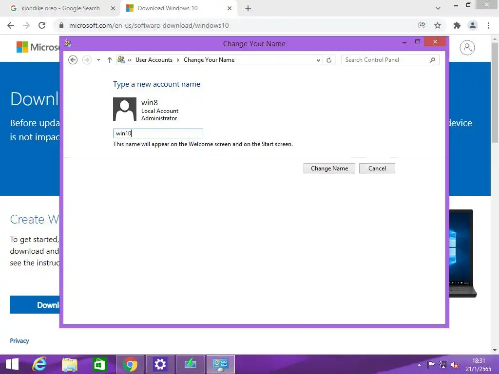Close the Download Windows 10 tab
This screenshot has width=499, height=374.
230,9
